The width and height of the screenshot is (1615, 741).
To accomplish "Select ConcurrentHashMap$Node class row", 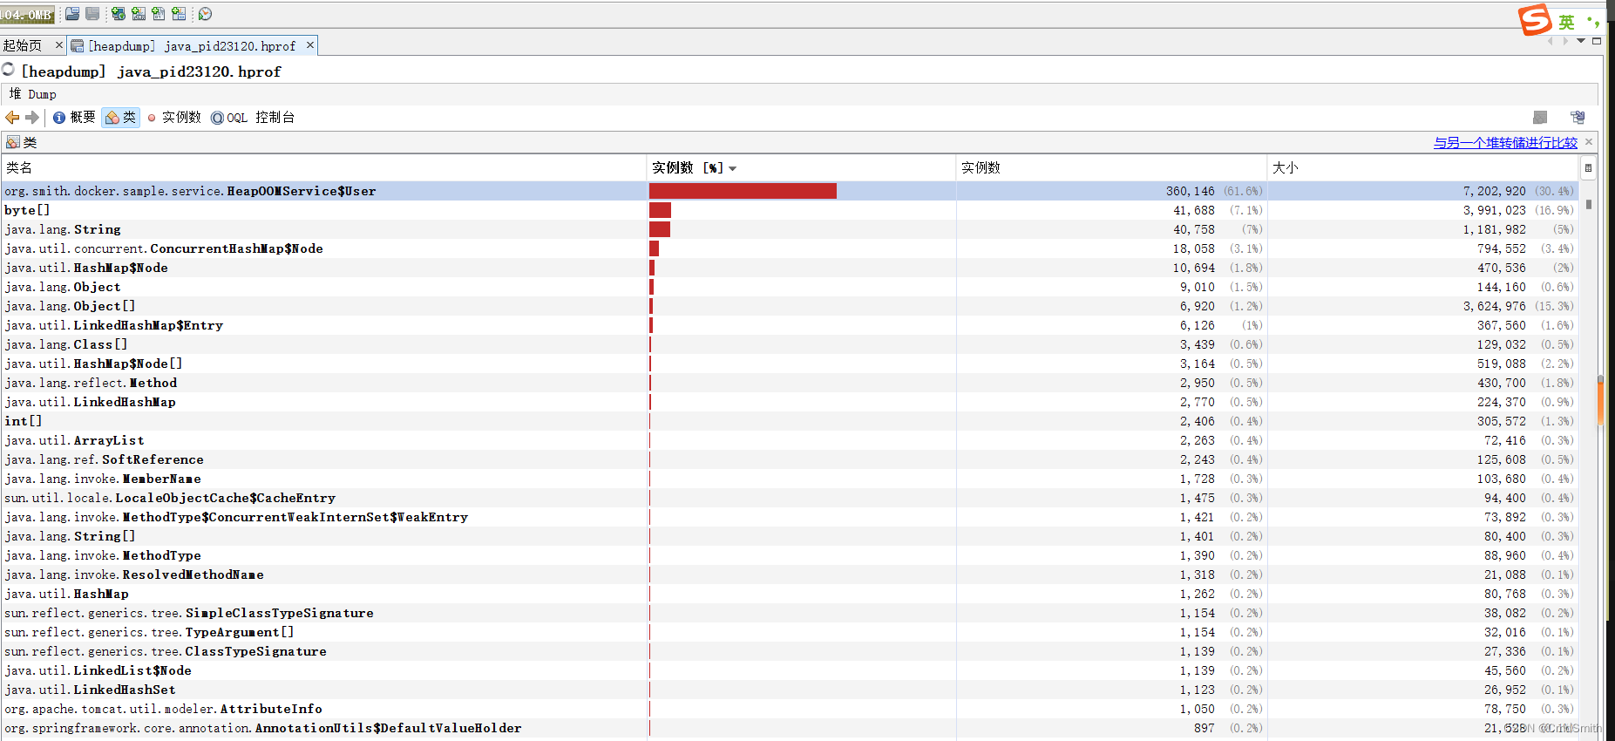I will point(790,248).
